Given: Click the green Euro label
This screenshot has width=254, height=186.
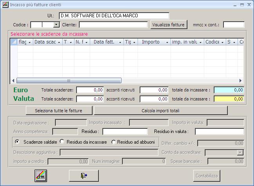Looking at the screenshot, I should tap(20, 90).
